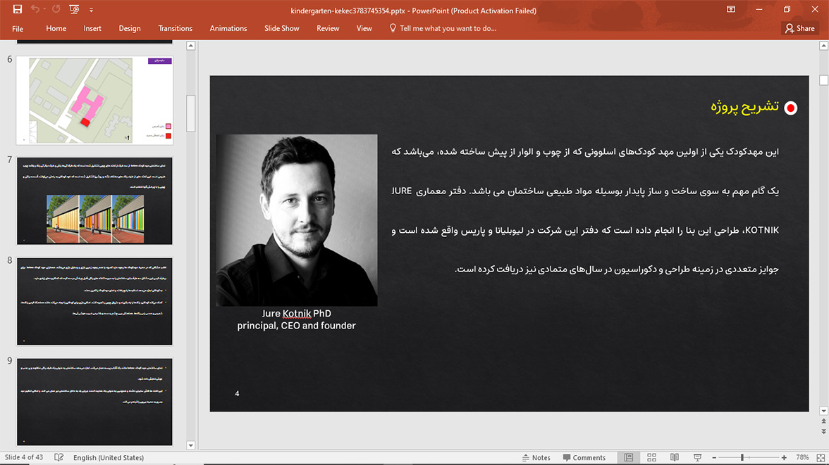Screen dimensions: 829x465
Task: Switch to Slide Sorter view icon
Action: 651,457
